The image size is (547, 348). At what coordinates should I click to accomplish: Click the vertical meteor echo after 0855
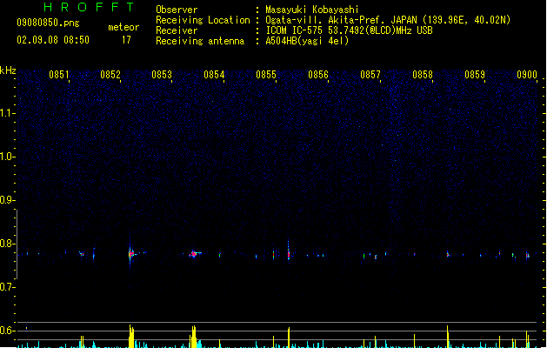289,252
